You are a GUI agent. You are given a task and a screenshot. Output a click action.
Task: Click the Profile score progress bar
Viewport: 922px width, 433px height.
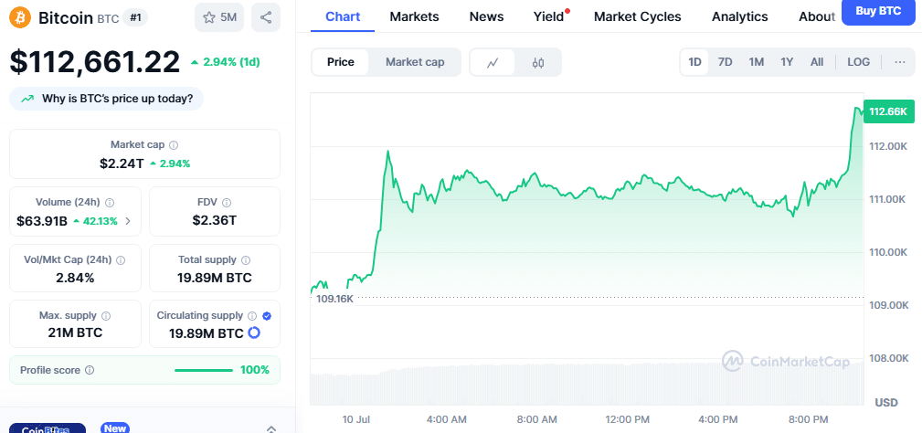(x=203, y=370)
